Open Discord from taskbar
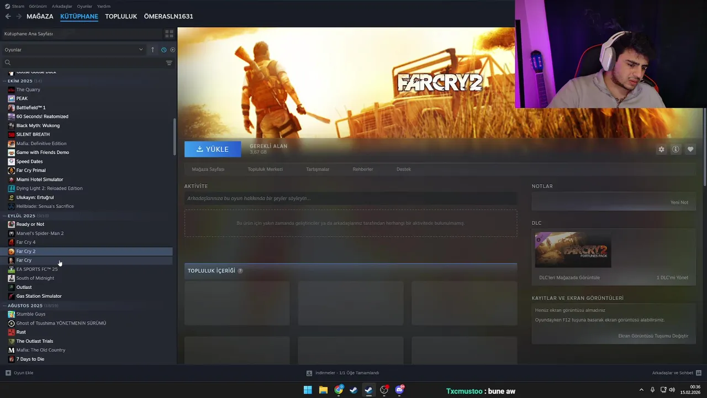Image resolution: width=707 pixels, height=398 pixels. pos(399,390)
